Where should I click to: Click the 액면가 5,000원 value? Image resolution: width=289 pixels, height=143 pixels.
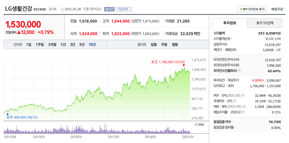click(268, 50)
